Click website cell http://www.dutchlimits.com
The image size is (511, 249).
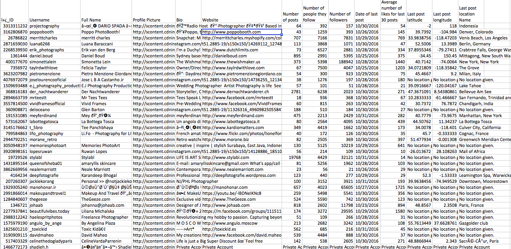[x=241, y=50]
